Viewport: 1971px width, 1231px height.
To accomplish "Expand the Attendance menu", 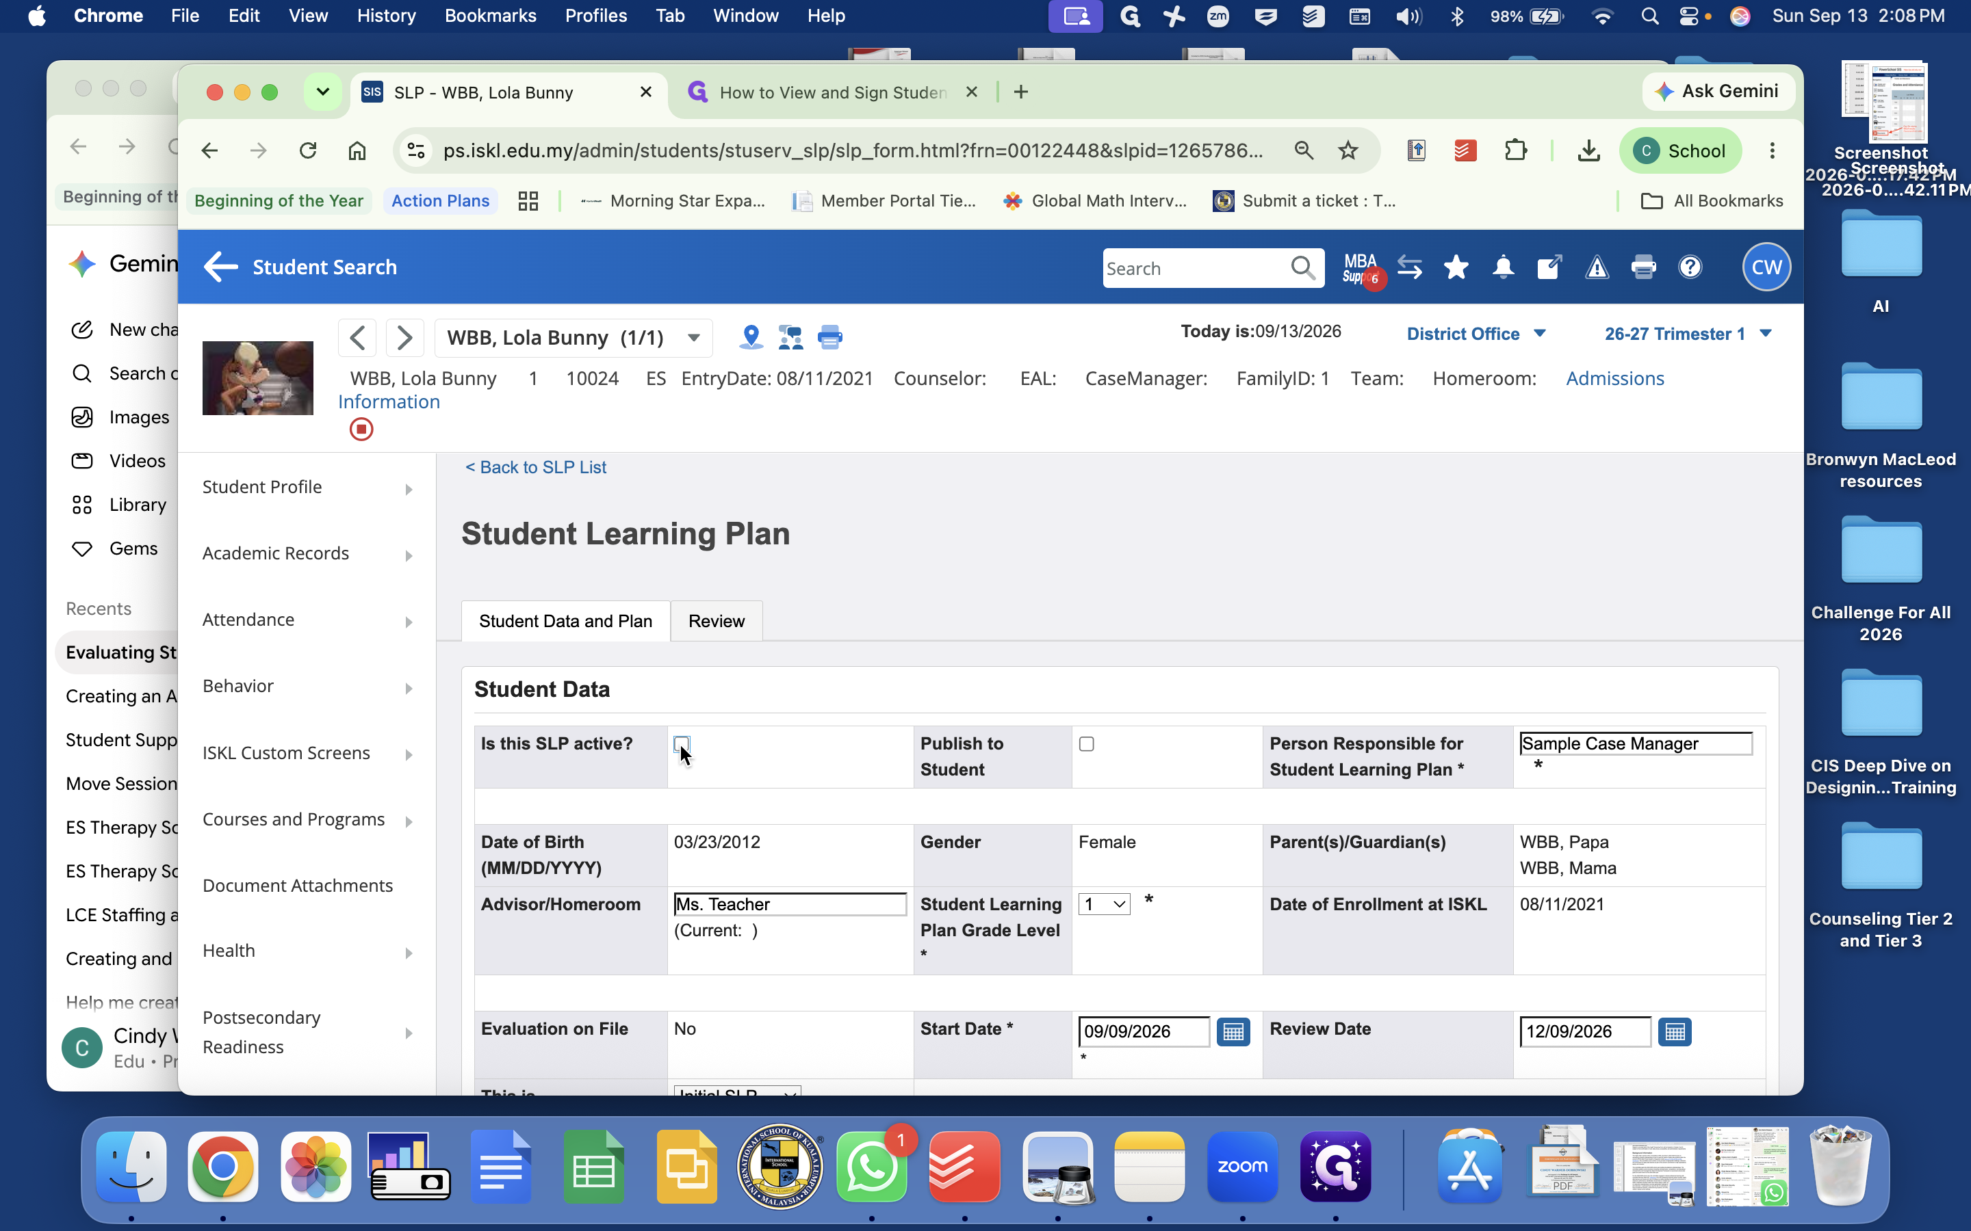I will (308, 620).
